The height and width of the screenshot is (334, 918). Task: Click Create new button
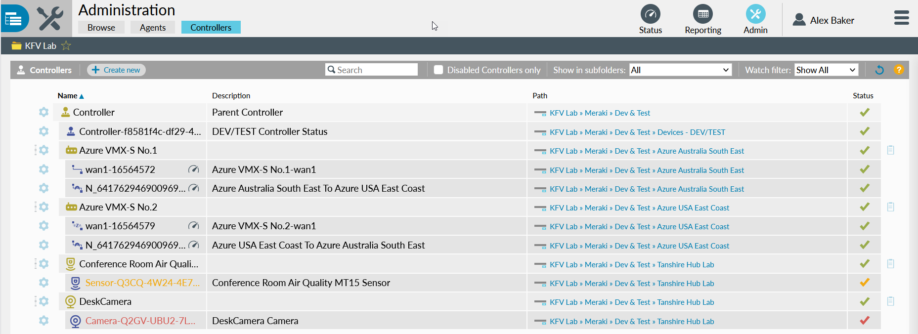[x=117, y=70]
